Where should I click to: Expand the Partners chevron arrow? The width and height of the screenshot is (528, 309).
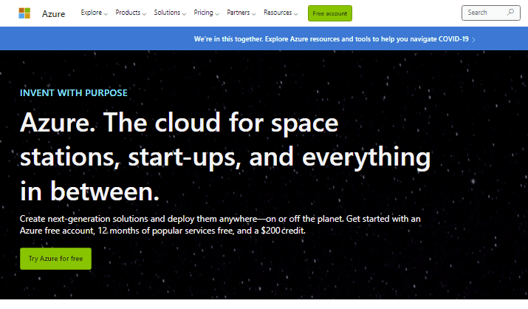pos(254,14)
